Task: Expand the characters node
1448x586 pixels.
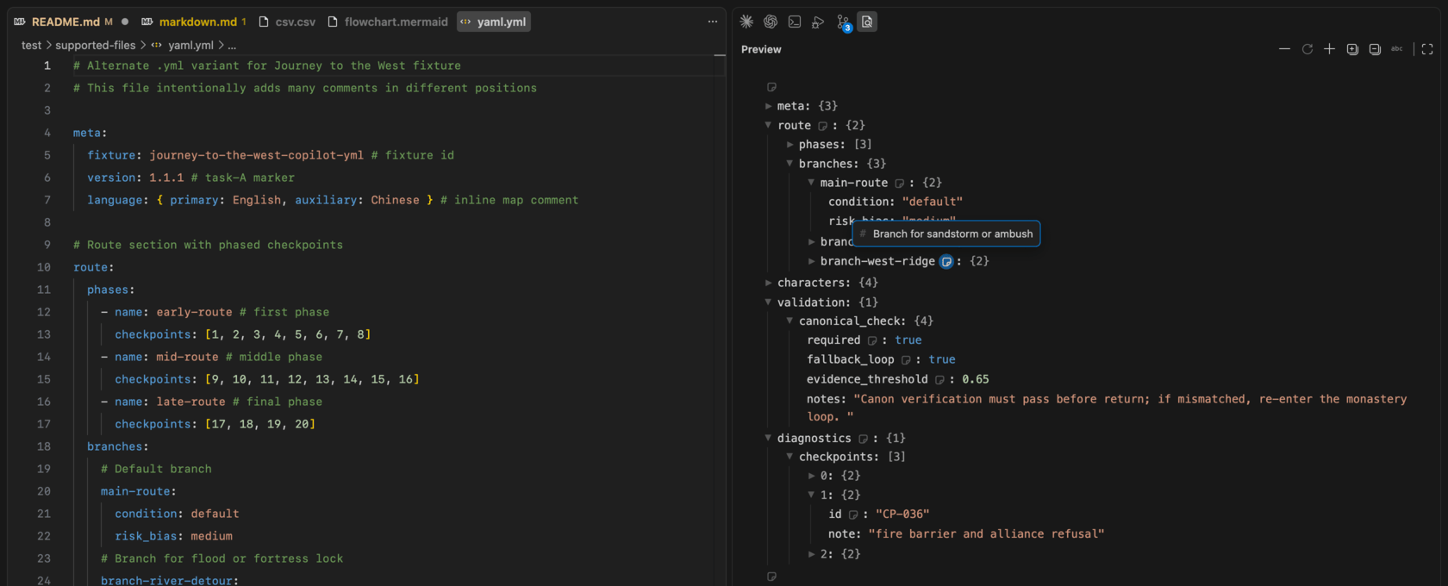Action: (x=768, y=282)
